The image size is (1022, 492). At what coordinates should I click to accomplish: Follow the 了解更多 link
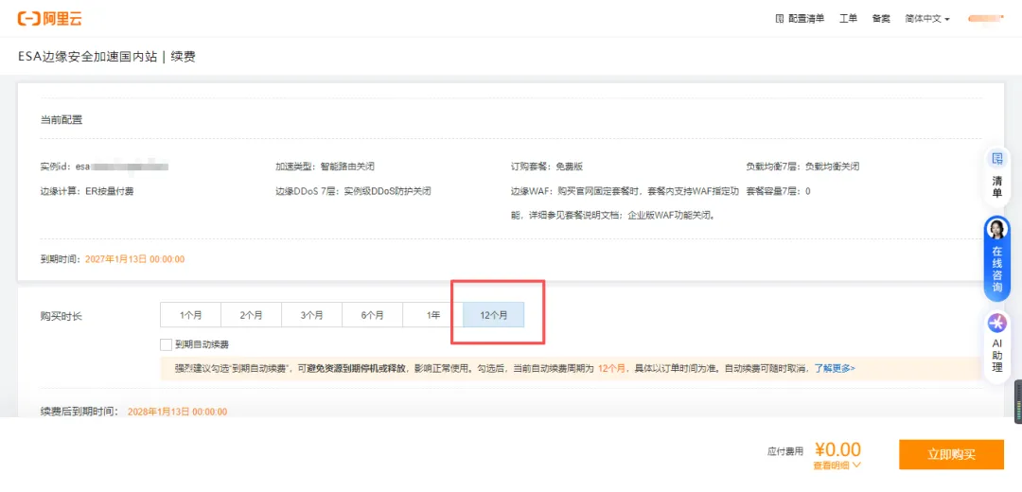[x=835, y=368]
